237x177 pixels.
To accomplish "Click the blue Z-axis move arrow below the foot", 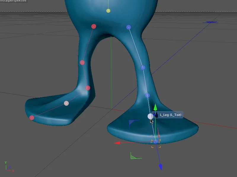I will tap(161, 166).
